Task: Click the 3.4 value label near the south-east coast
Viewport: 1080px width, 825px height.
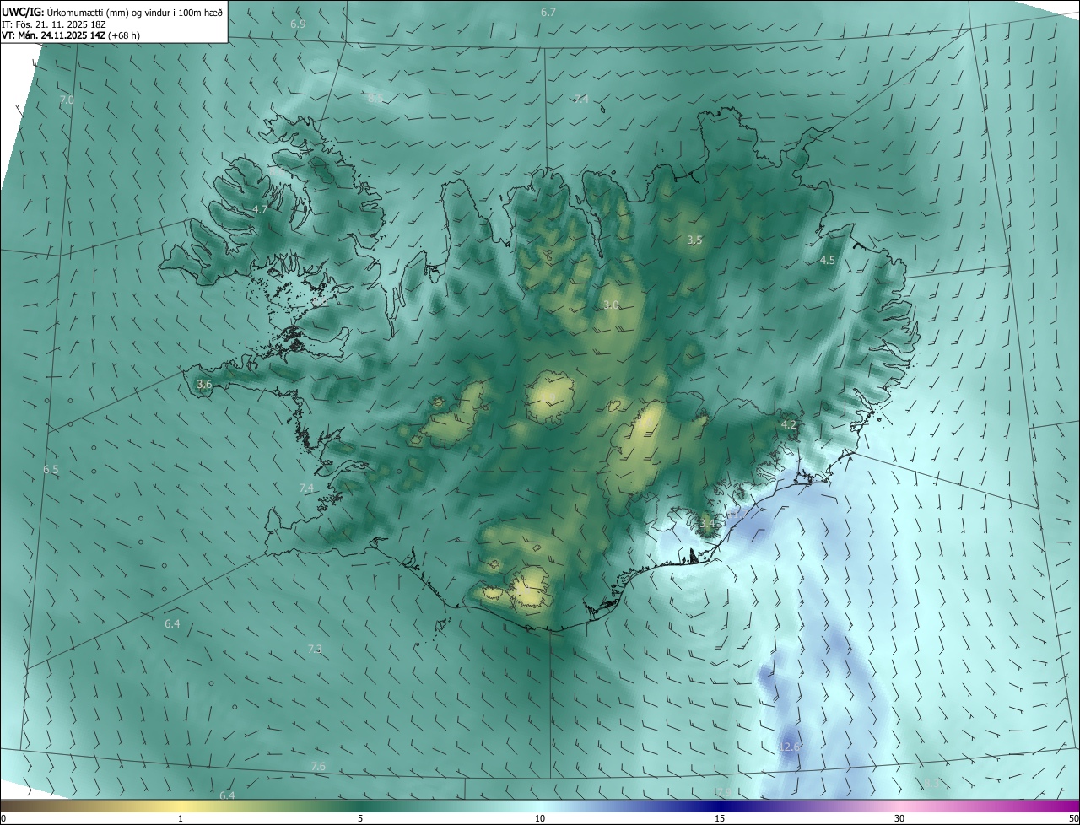Action: (707, 524)
